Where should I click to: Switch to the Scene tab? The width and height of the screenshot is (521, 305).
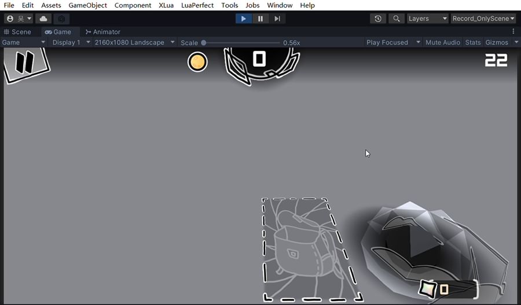tap(17, 32)
